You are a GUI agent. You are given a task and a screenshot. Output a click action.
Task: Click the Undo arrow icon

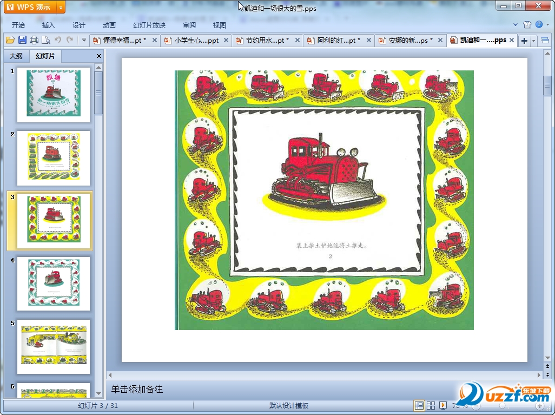click(58, 40)
